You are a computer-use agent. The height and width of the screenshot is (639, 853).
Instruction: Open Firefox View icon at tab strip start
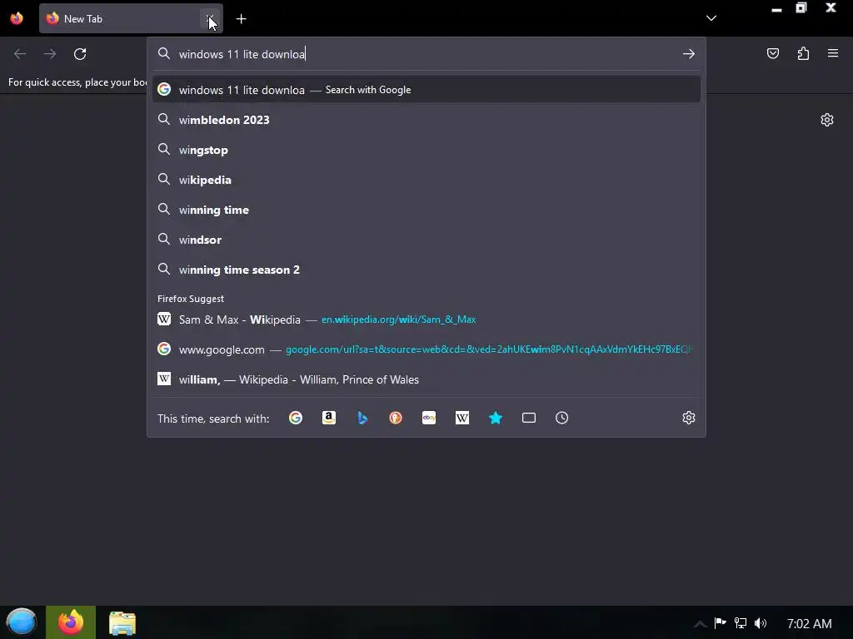point(17,18)
